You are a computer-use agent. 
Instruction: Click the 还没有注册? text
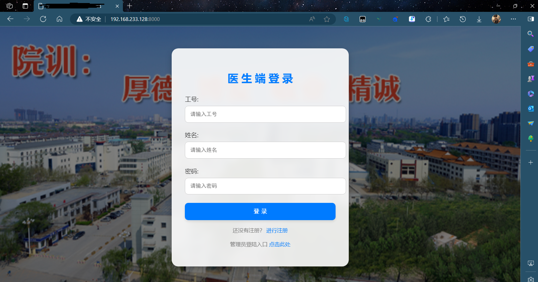(247, 231)
